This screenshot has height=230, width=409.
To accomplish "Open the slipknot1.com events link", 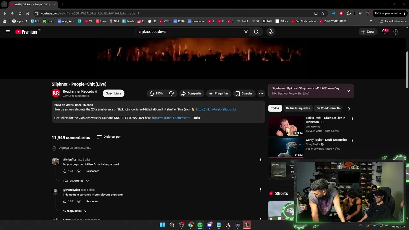I will [171, 118].
